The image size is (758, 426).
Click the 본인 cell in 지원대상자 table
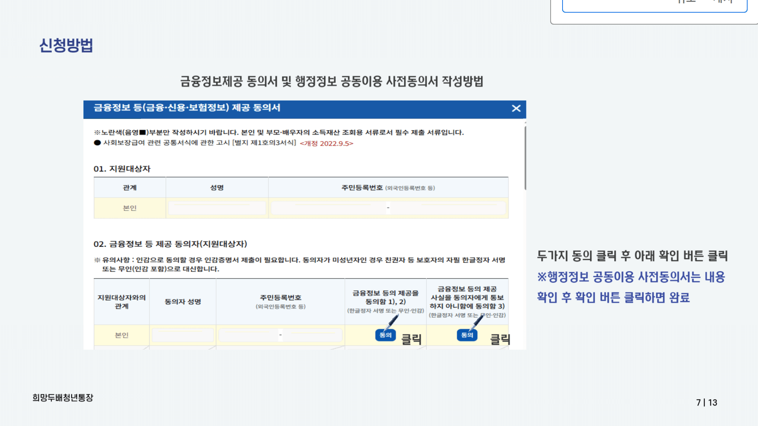pos(130,208)
